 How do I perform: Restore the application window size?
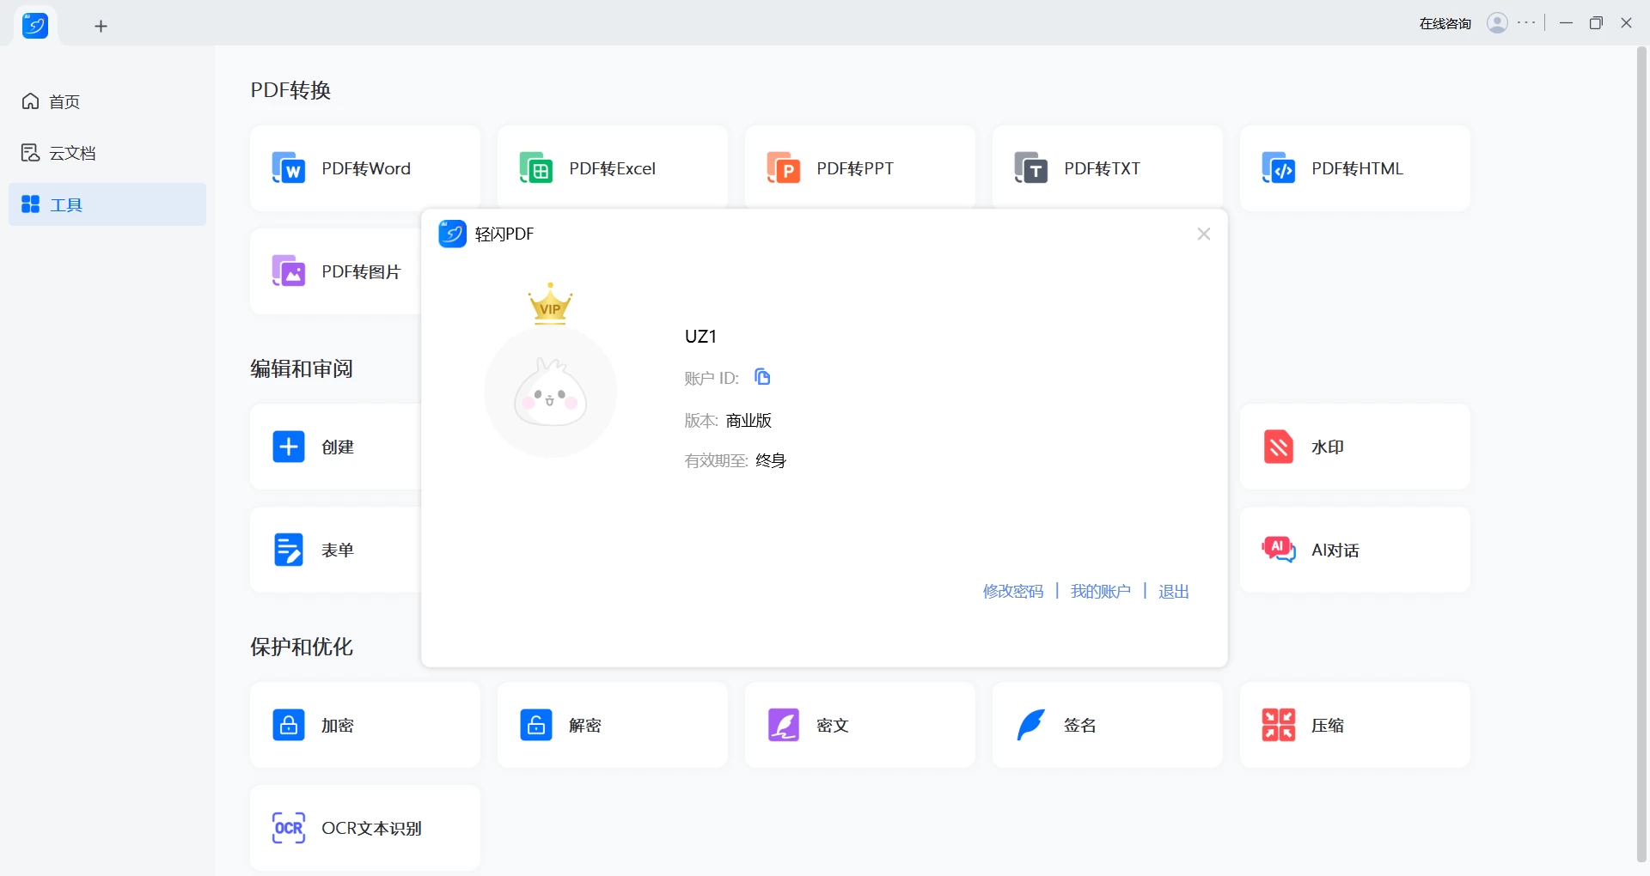(1596, 23)
